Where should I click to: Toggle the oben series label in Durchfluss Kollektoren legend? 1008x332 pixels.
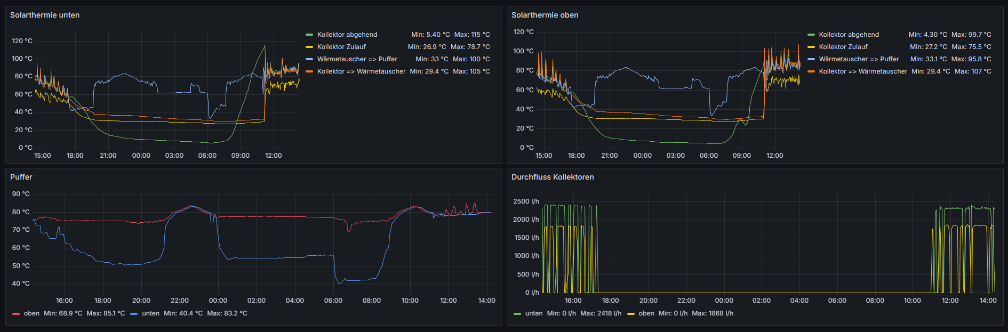coord(646,313)
